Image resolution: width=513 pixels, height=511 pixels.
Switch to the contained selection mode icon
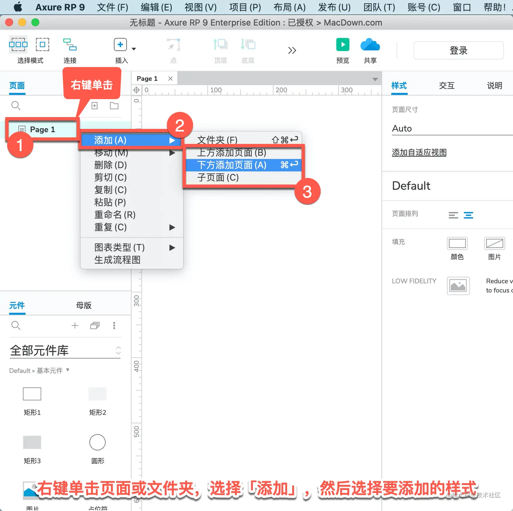point(43,44)
